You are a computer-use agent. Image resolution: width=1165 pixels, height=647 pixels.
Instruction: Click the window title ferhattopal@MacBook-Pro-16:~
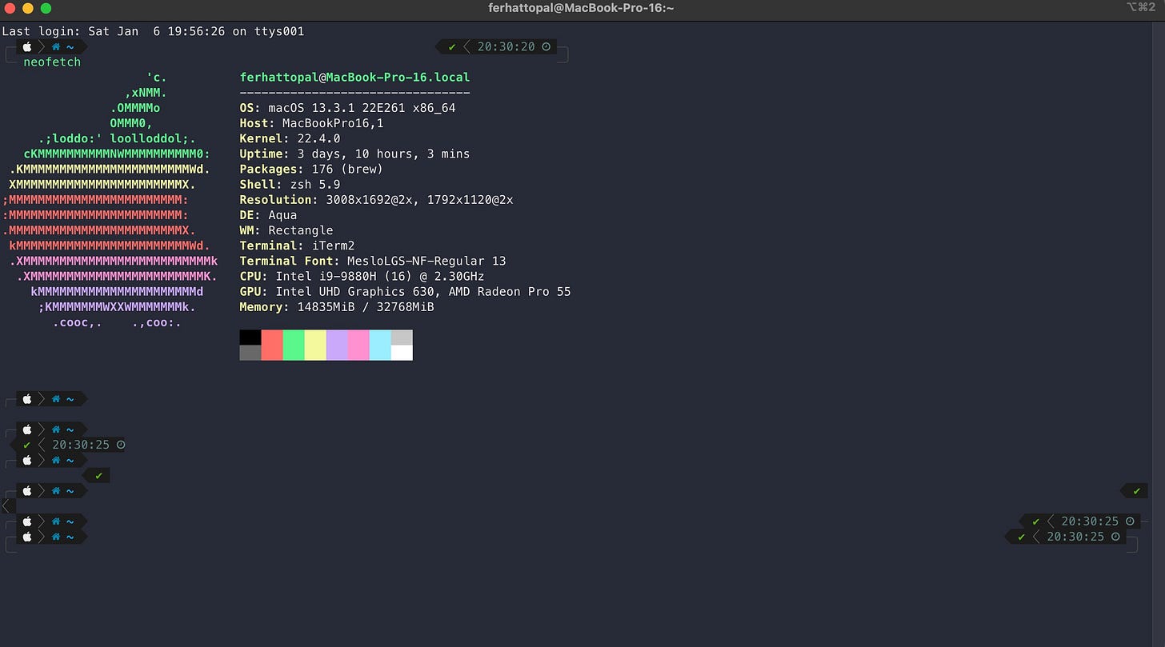click(x=581, y=8)
